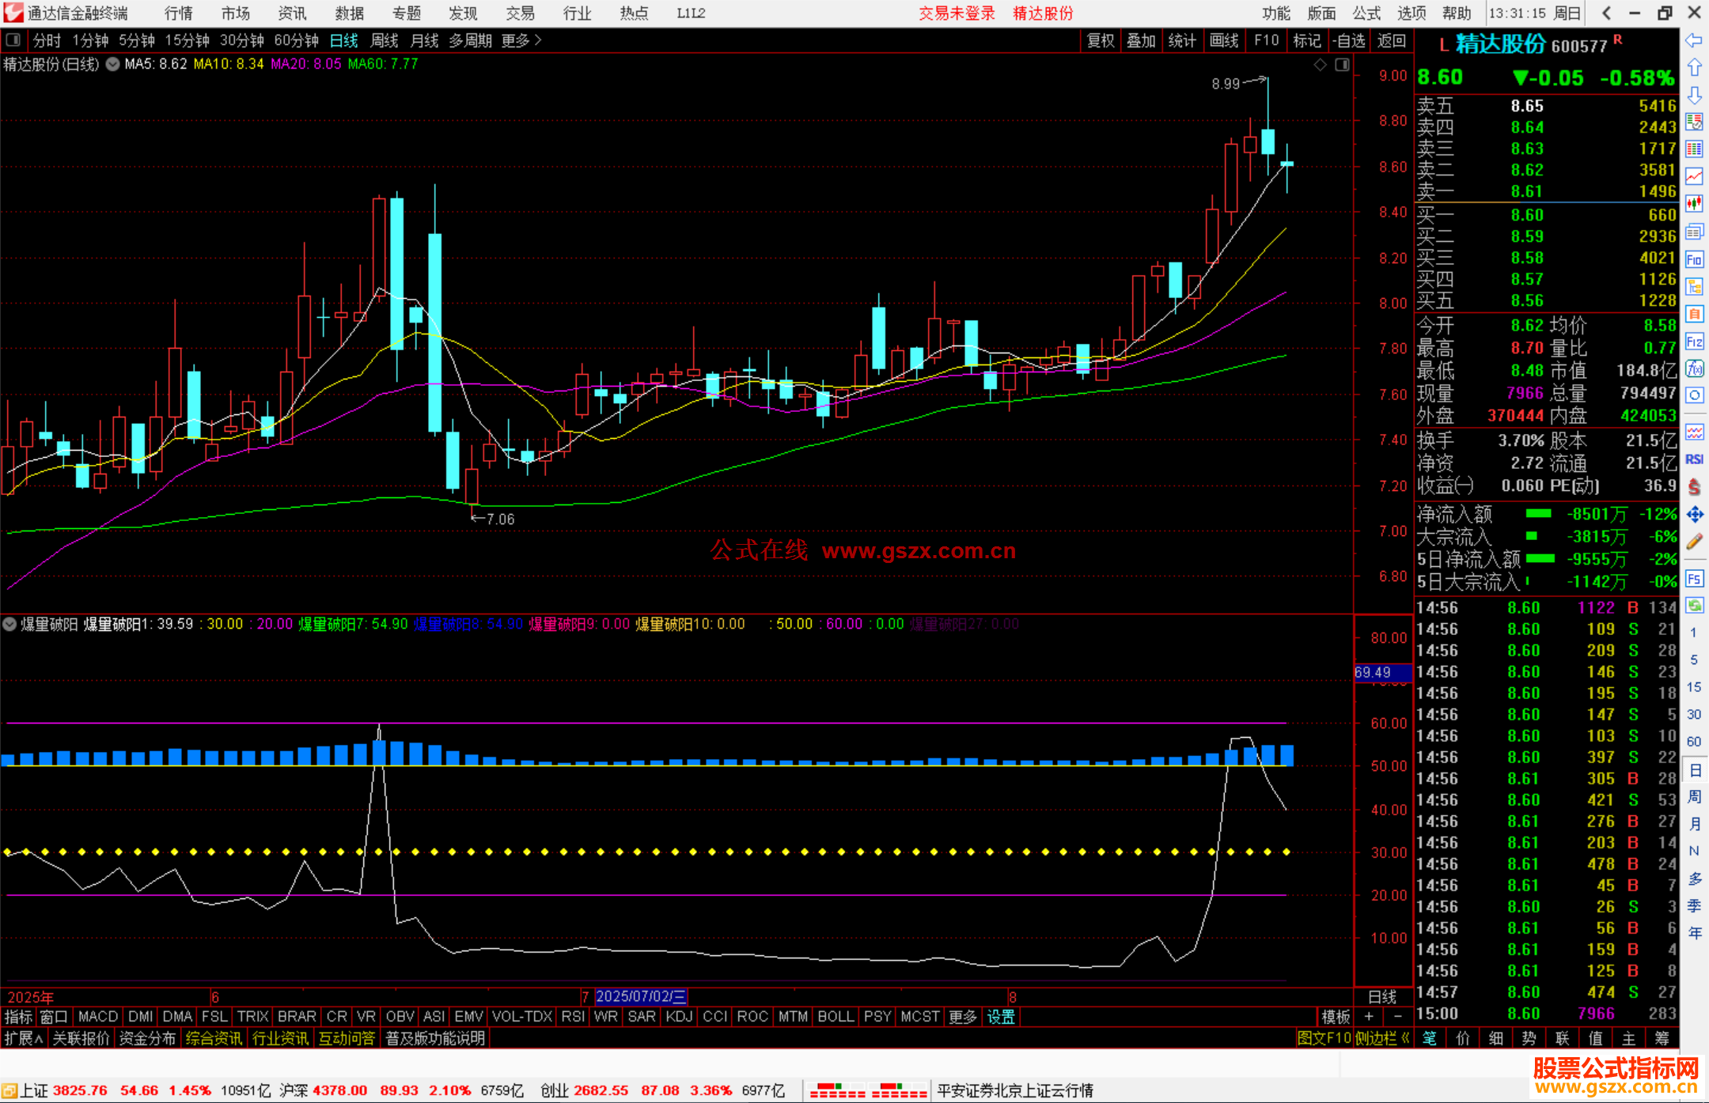This screenshot has height=1103, width=1709.
Task: Click the up arrow sidebar icon
Action: tap(1694, 68)
